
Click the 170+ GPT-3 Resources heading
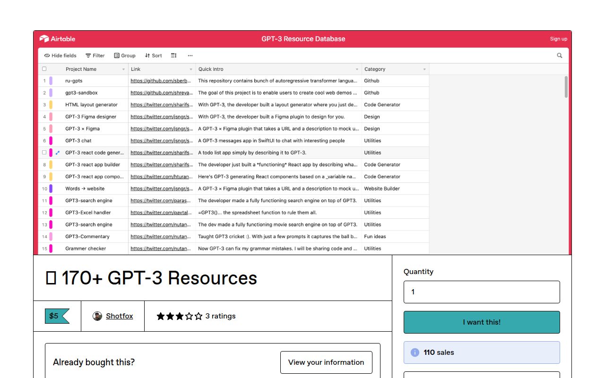(151, 278)
